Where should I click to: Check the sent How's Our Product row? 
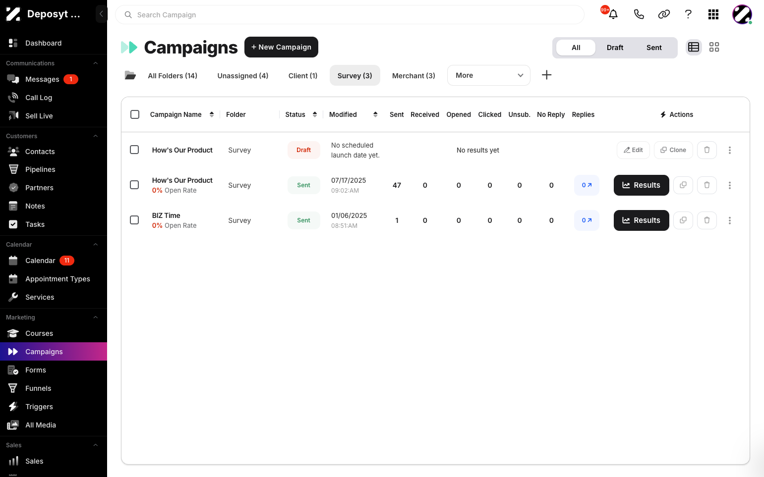134,185
